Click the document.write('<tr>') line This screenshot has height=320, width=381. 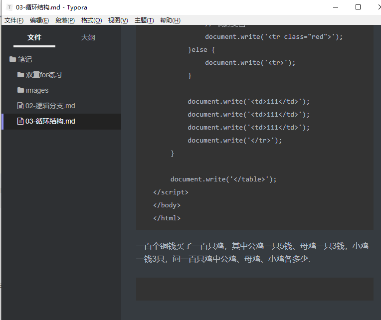pyautogui.click(x=250, y=63)
